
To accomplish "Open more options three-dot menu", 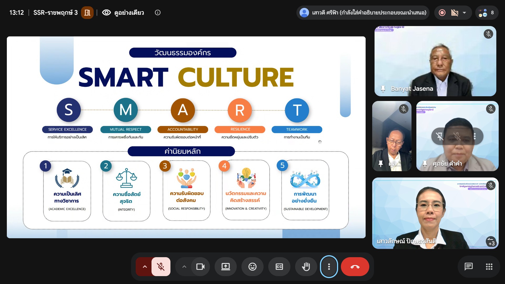I will (329, 267).
